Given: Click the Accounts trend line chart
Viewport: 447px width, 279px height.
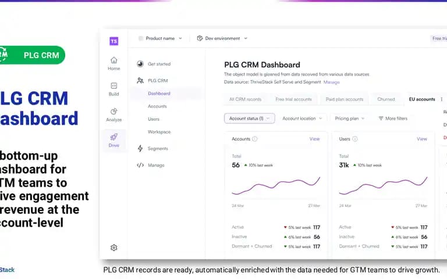Looking at the screenshot, I should [276, 185].
